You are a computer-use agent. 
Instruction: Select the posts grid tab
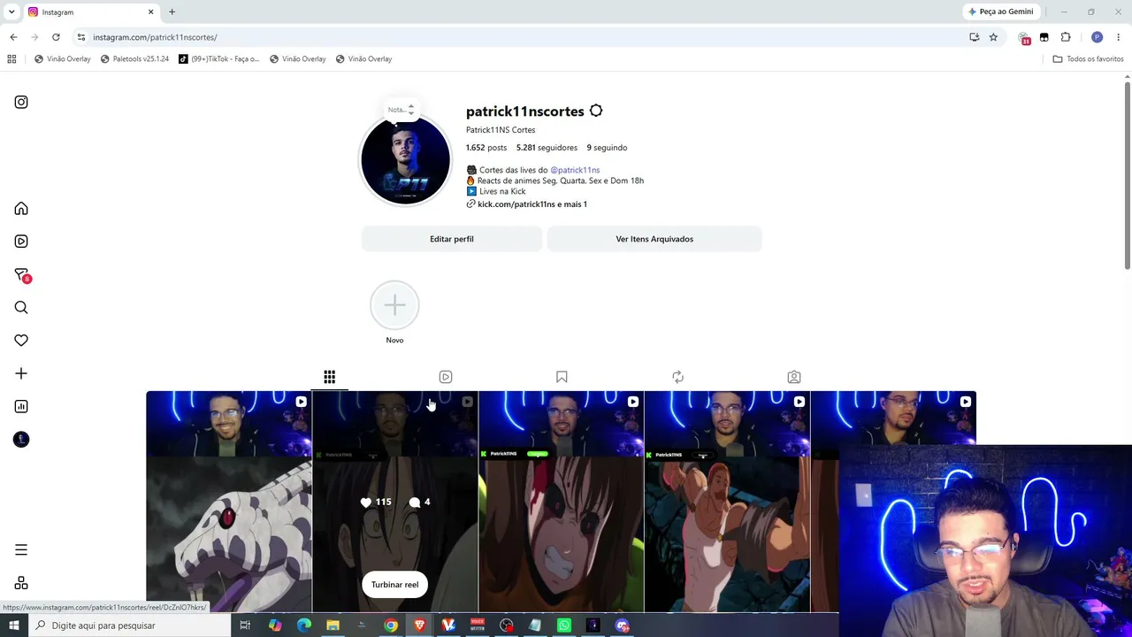pyautogui.click(x=329, y=377)
